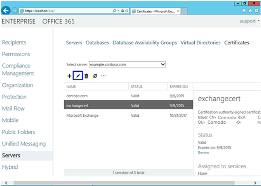The image size is (261, 186).
Task: Click the '1 selected of 3 total' status text
Action: [x=128, y=173]
